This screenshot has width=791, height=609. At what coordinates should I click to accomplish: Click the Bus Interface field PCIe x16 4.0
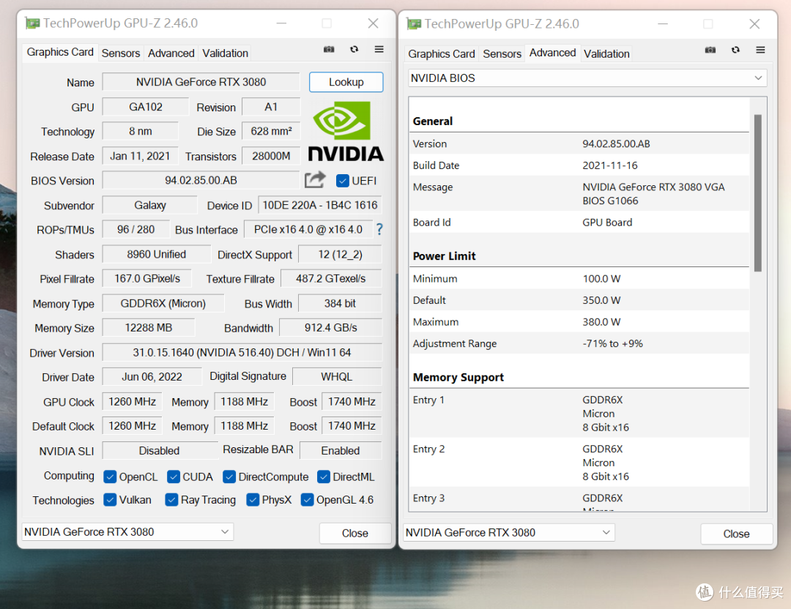coord(308,229)
